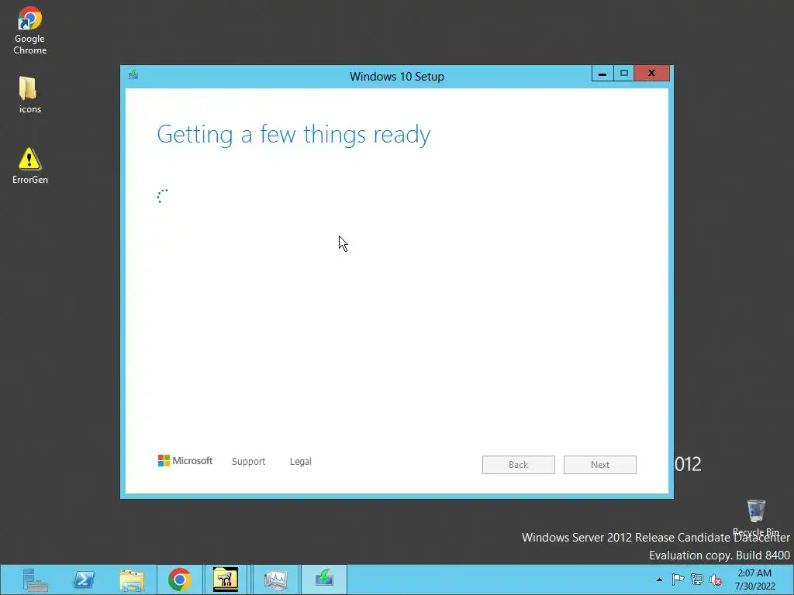Open the Support link
Image resolution: width=794 pixels, height=595 pixels.
coord(249,462)
